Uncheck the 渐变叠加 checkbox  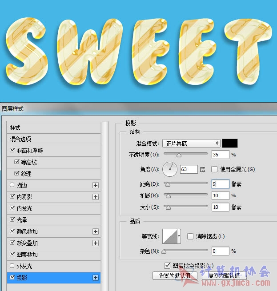12,243
